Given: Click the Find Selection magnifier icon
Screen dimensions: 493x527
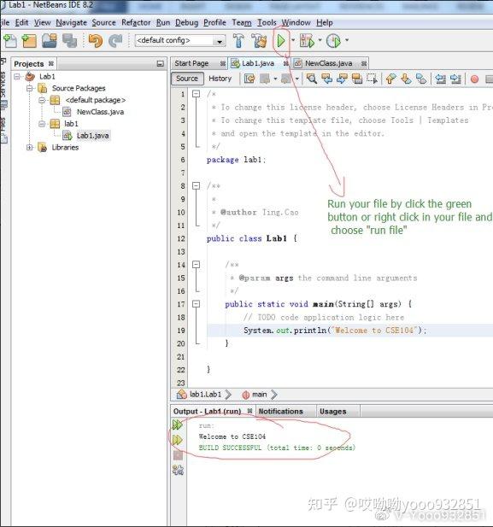Looking at the screenshot, I should pyautogui.click(x=312, y=79).
